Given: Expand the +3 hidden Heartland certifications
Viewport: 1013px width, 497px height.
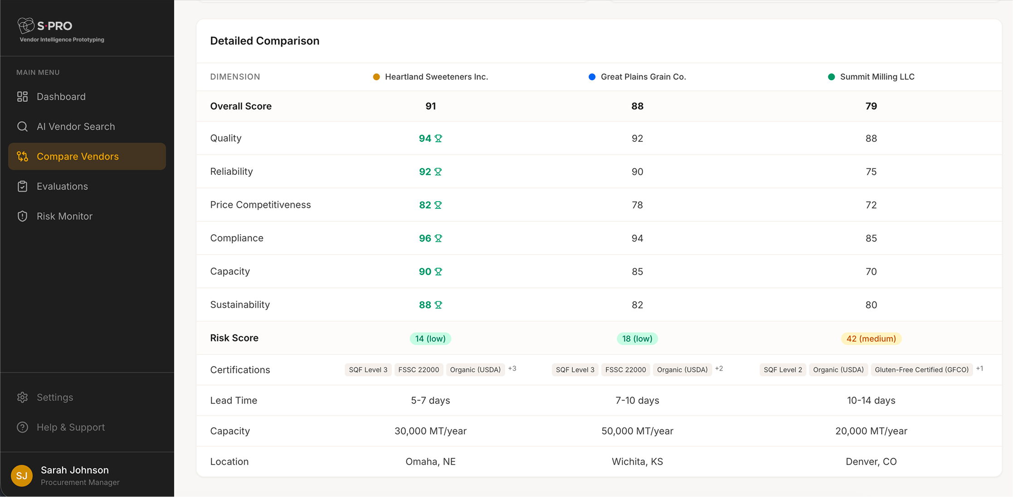Looking at the screenshot, I should [512, 368].
